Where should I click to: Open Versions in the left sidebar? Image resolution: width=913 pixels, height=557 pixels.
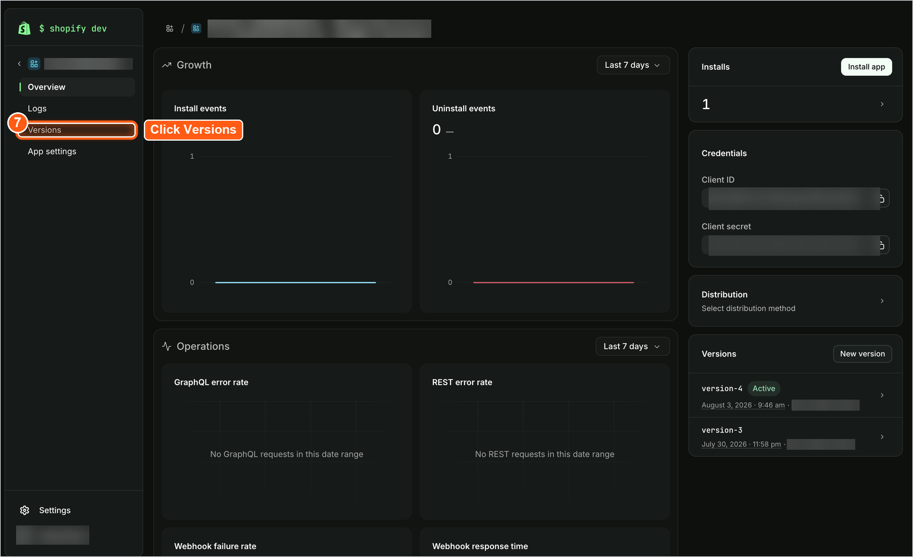[x=77, y=130]
